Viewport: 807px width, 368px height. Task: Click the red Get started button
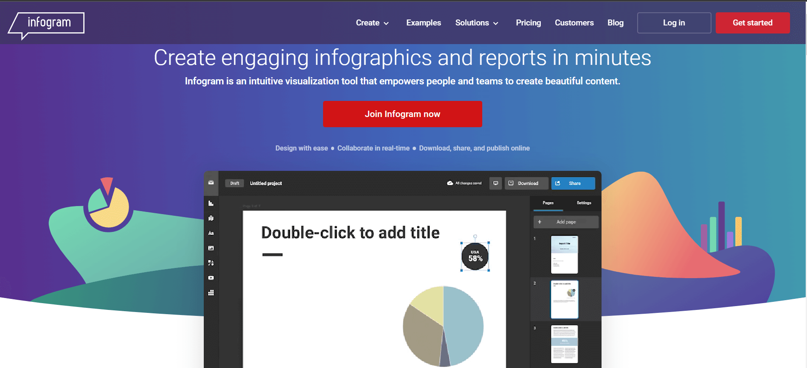coord(752,23)
